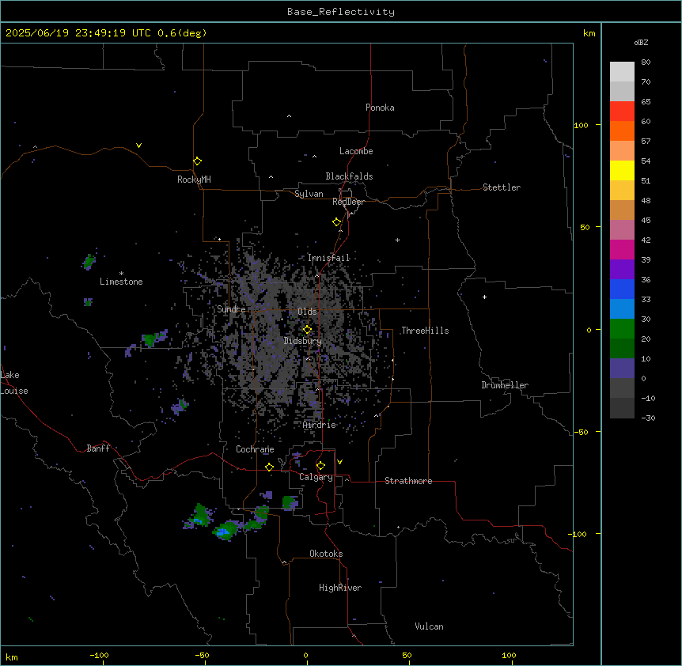Click the Lacombe city label
The image size is (682, 666).
[x=356, y=151]
